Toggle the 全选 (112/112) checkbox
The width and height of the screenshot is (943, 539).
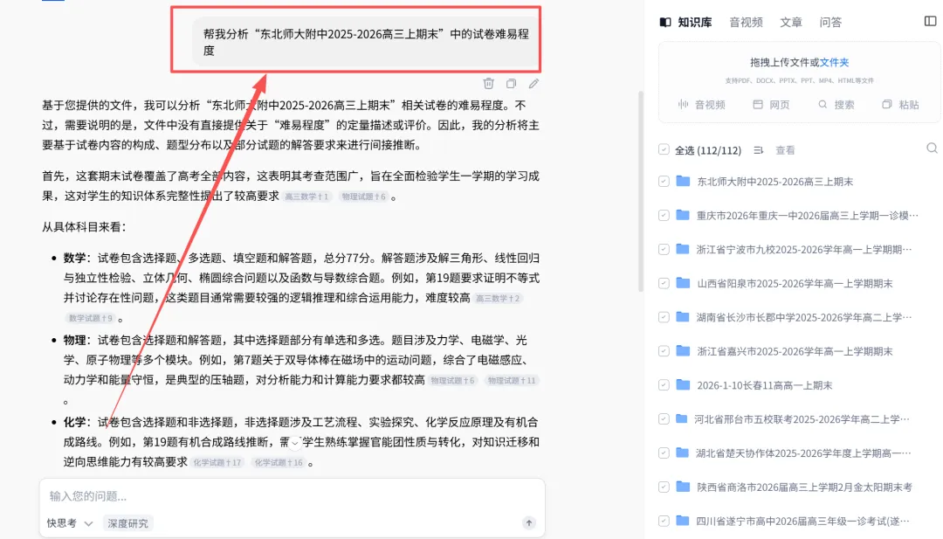tap(664, 149)
